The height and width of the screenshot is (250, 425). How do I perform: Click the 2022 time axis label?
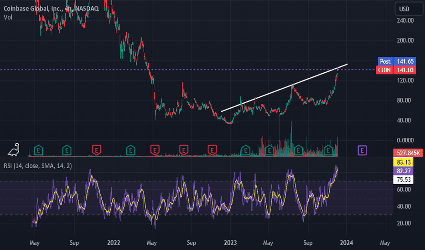coord(114,243)
